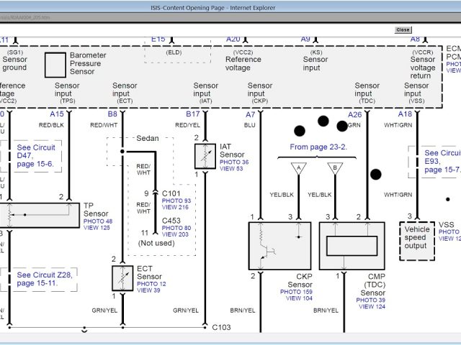
Task: Open VIEW 203 link for connector C453
Action: [x=175, y=234]
